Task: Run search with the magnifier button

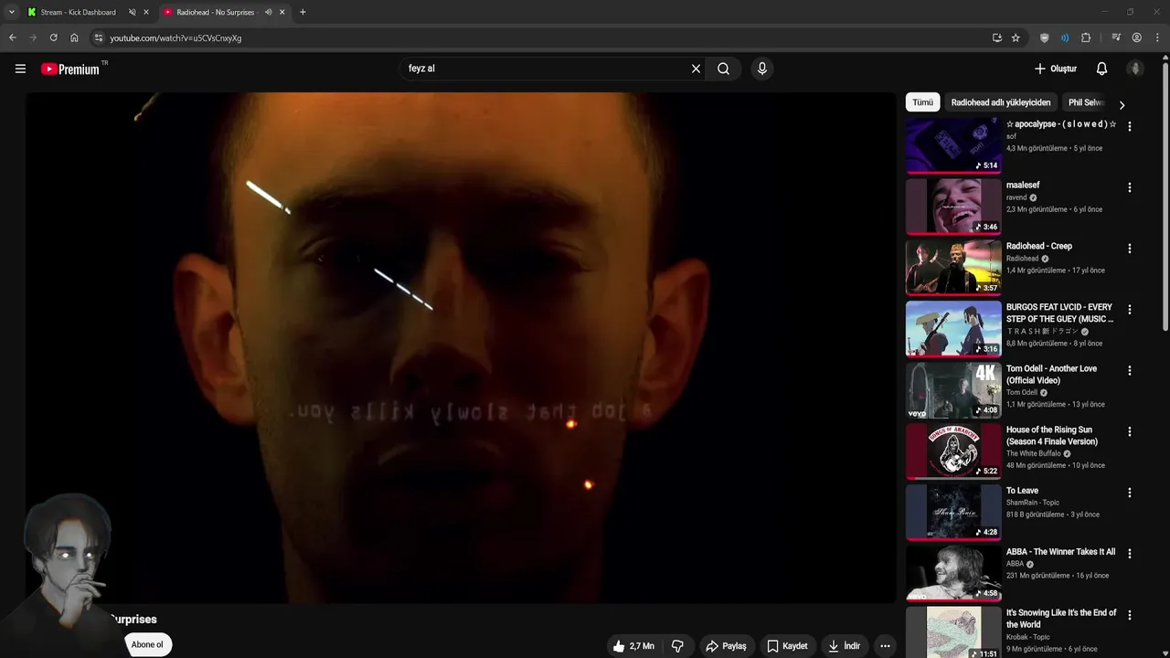Action: click(723, 69)
